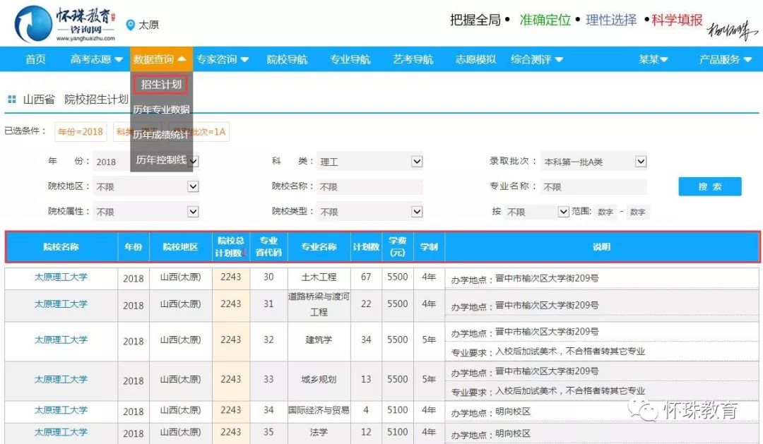The image size is (763, 444).
Task: Open 太原理工大学 link in 土木工程 row
Action: (61, 277)
